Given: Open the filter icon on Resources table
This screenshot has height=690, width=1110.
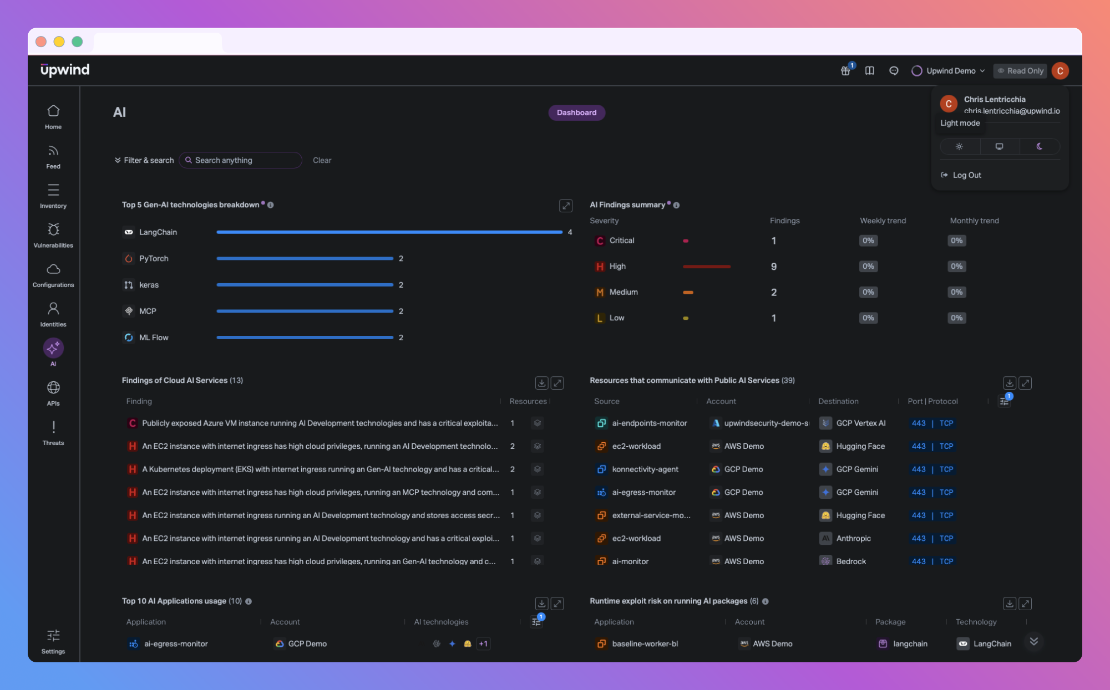Looking at the screenshot, I should point(1003,401).
